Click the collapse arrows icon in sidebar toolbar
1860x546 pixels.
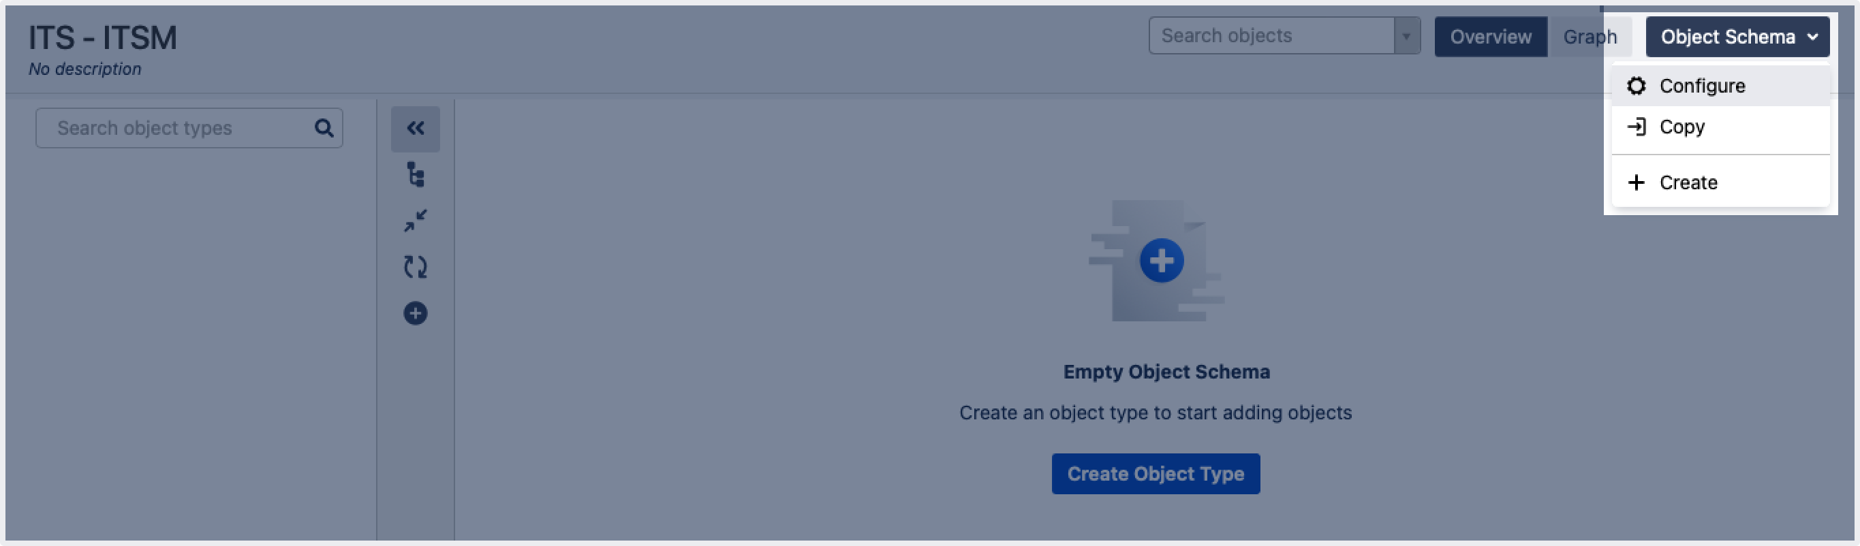click(415, 221)
